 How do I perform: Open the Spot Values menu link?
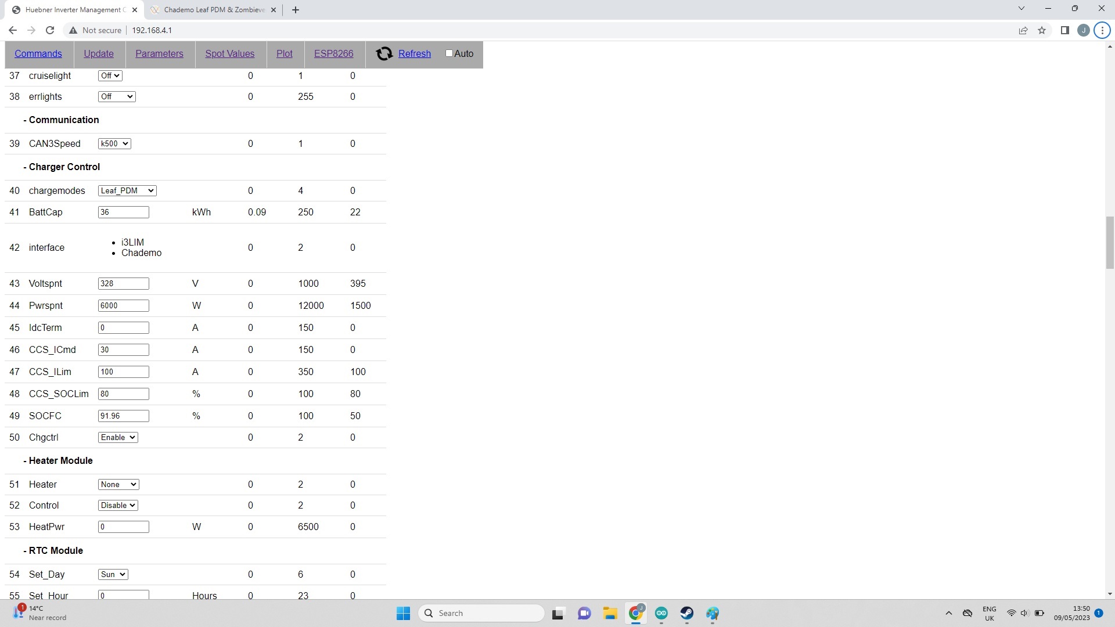[229, 53]
